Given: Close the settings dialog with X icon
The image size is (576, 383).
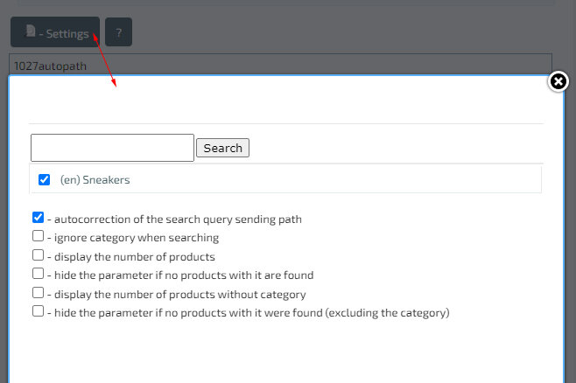Looking at the screenshot, I should coord(558,81).
